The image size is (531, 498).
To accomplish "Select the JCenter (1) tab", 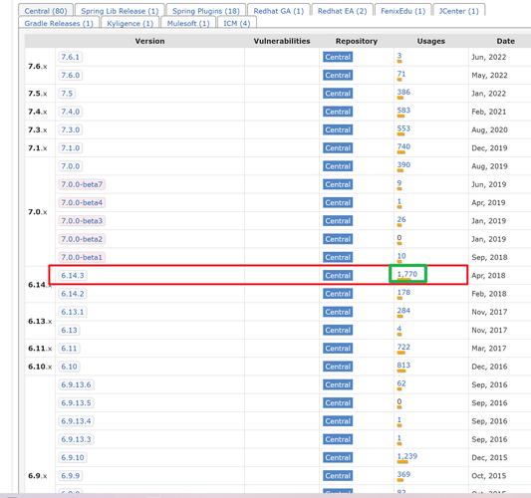I will [459, 11].
